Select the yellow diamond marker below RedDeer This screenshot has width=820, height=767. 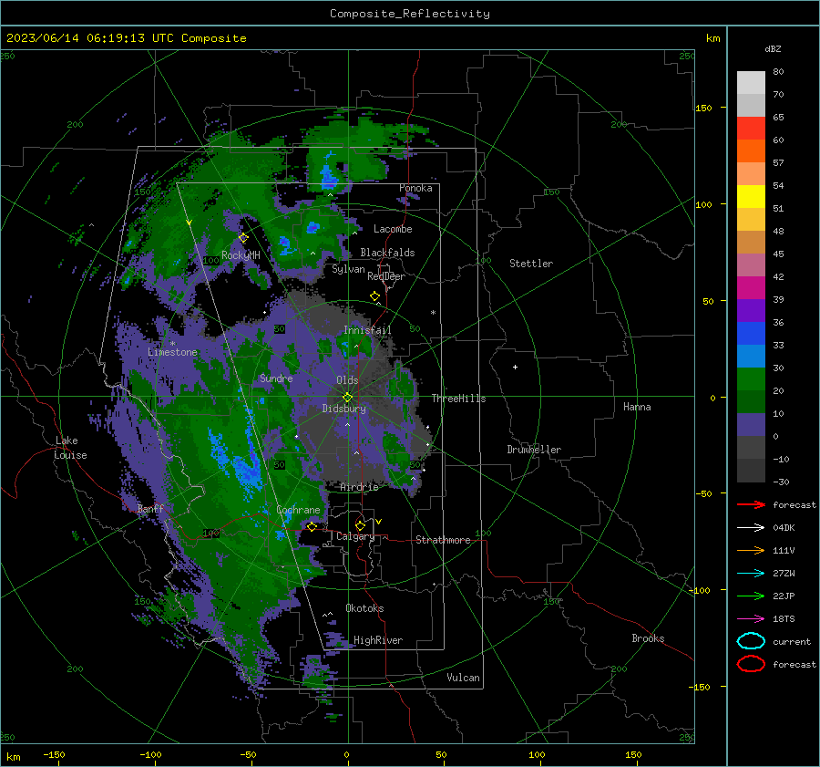(375, 296)
